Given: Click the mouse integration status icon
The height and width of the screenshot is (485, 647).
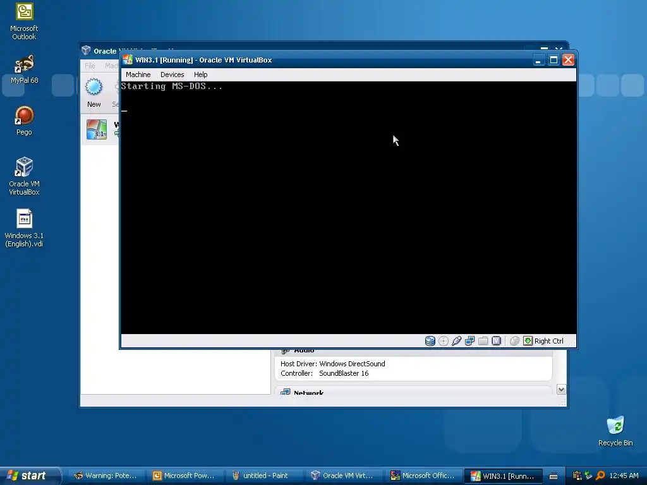Looking at the screenshot, I should point(514,341).
